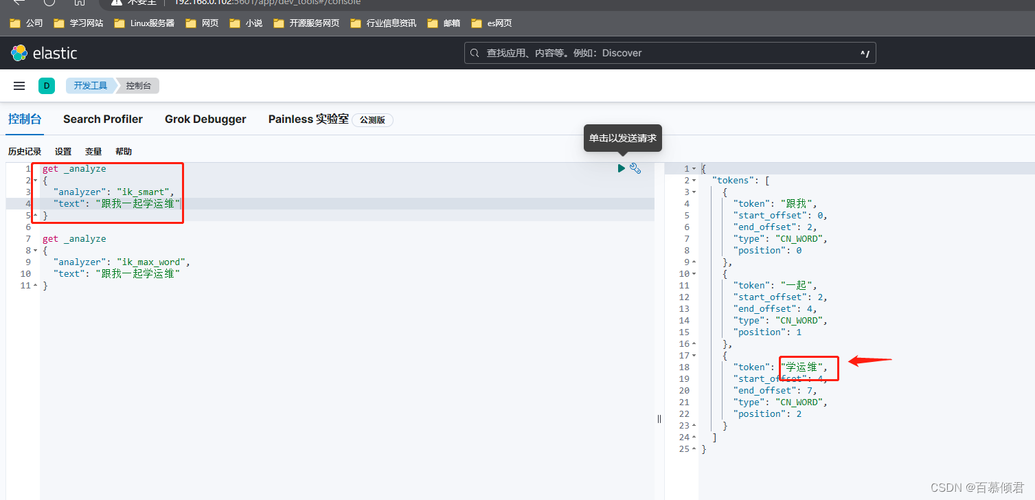1035x500 pixels.
Task: Click the "跟我" token value in output
Action: (x=797, y=204)
